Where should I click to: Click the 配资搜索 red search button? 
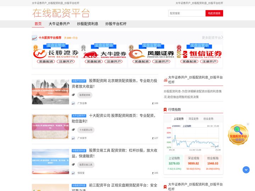tap(214, 13)
